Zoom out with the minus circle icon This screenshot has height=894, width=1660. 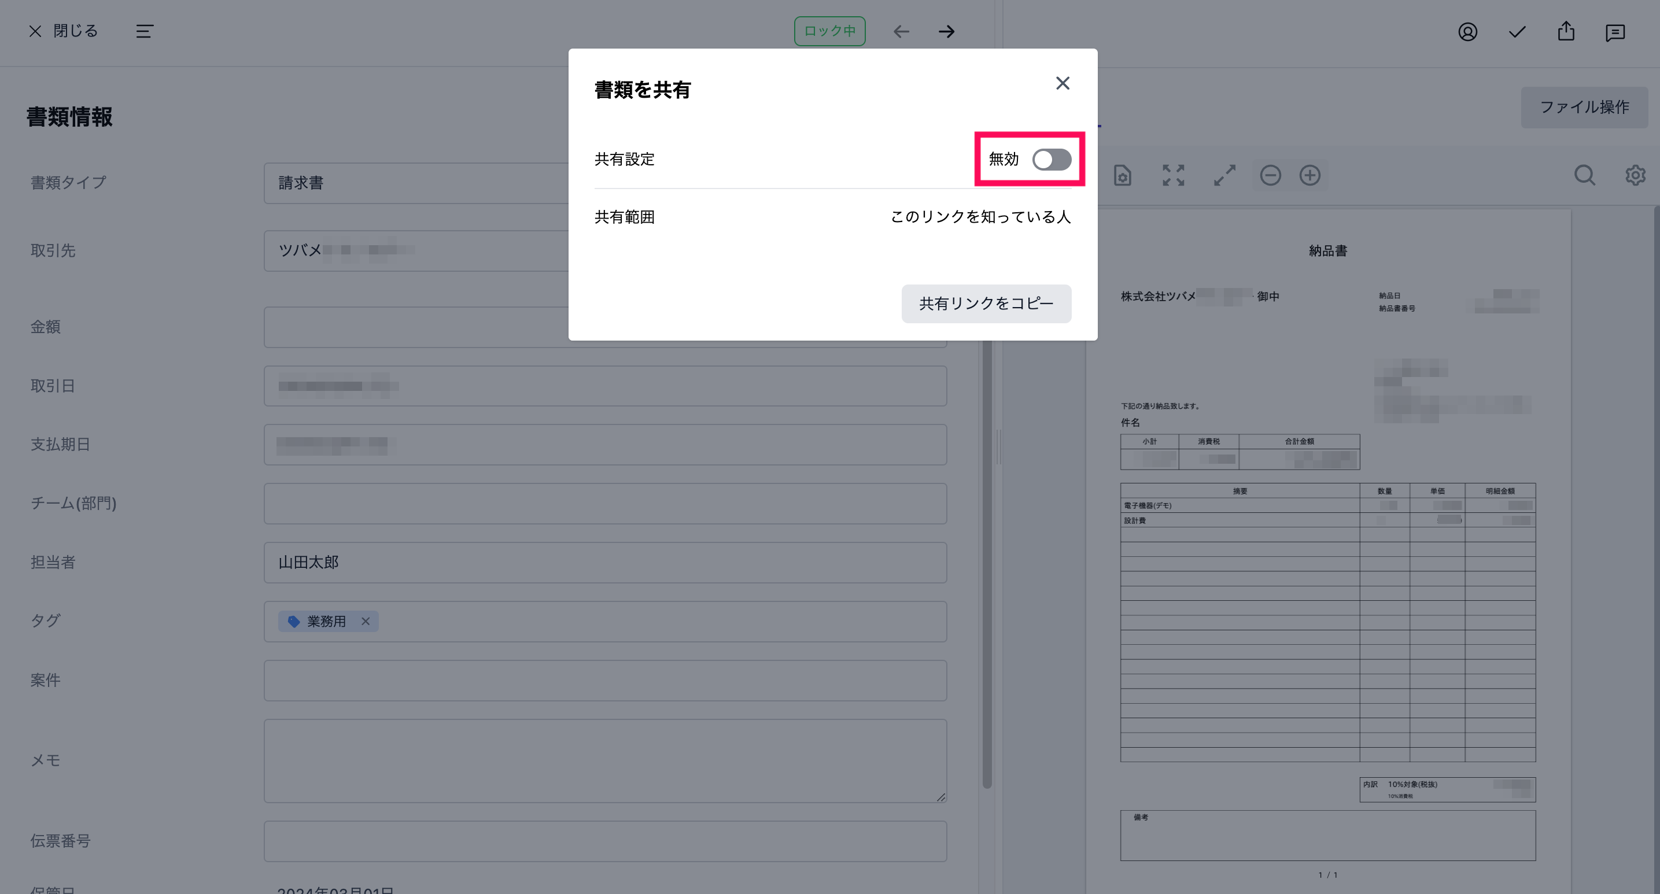coord(1270,175)
